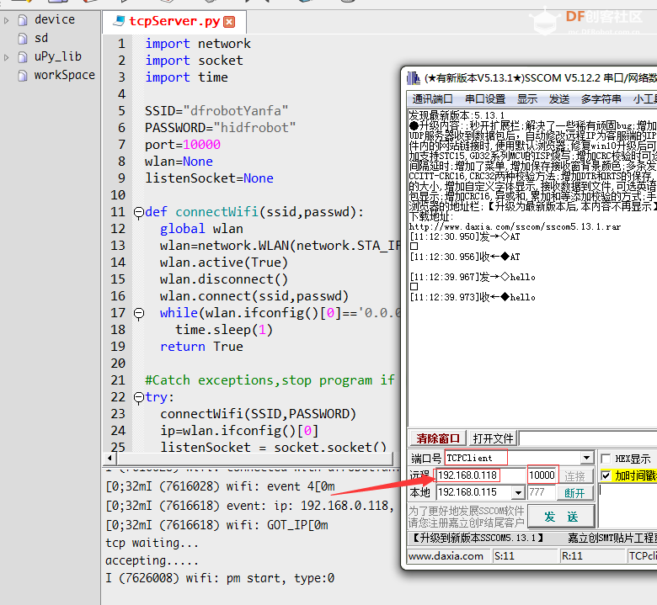Open the 多字符串 menu in SSCOM
Viewport: 657px width, 605px height.
[x=601, y=99]
